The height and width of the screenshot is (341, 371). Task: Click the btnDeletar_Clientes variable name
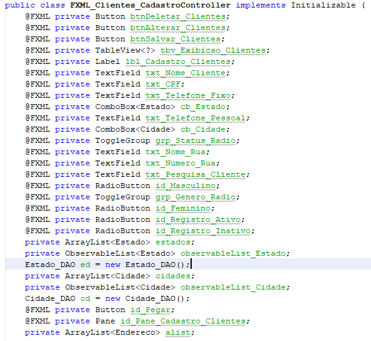[x=178, y=16]
